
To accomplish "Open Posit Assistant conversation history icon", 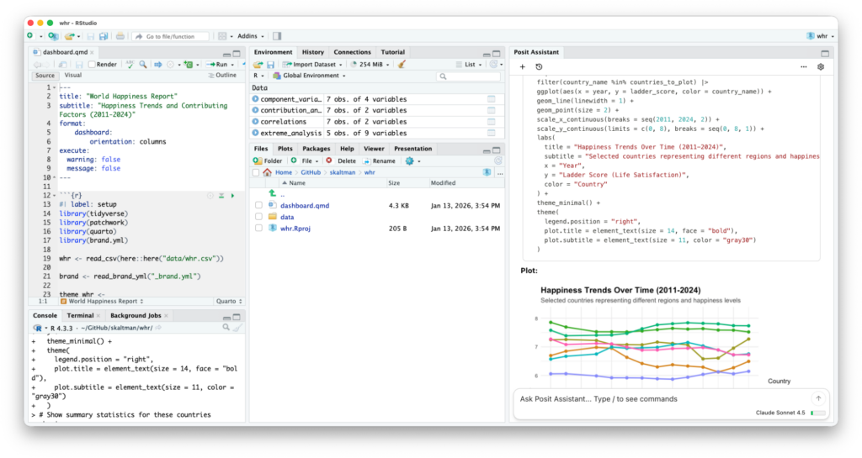I will 539,67.
